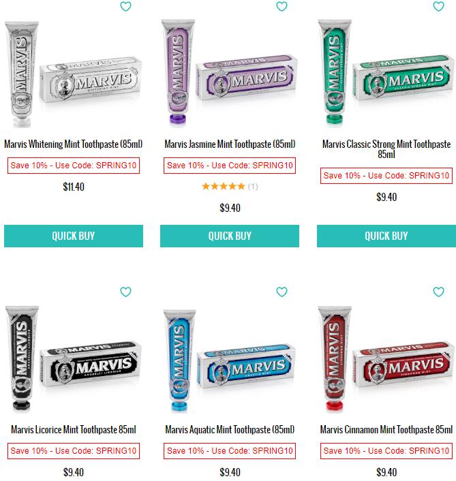Open Marvis Whitening Mint Toothpaste product link
This screenshot has height=481, width=456.
click(x=74, y=144)
